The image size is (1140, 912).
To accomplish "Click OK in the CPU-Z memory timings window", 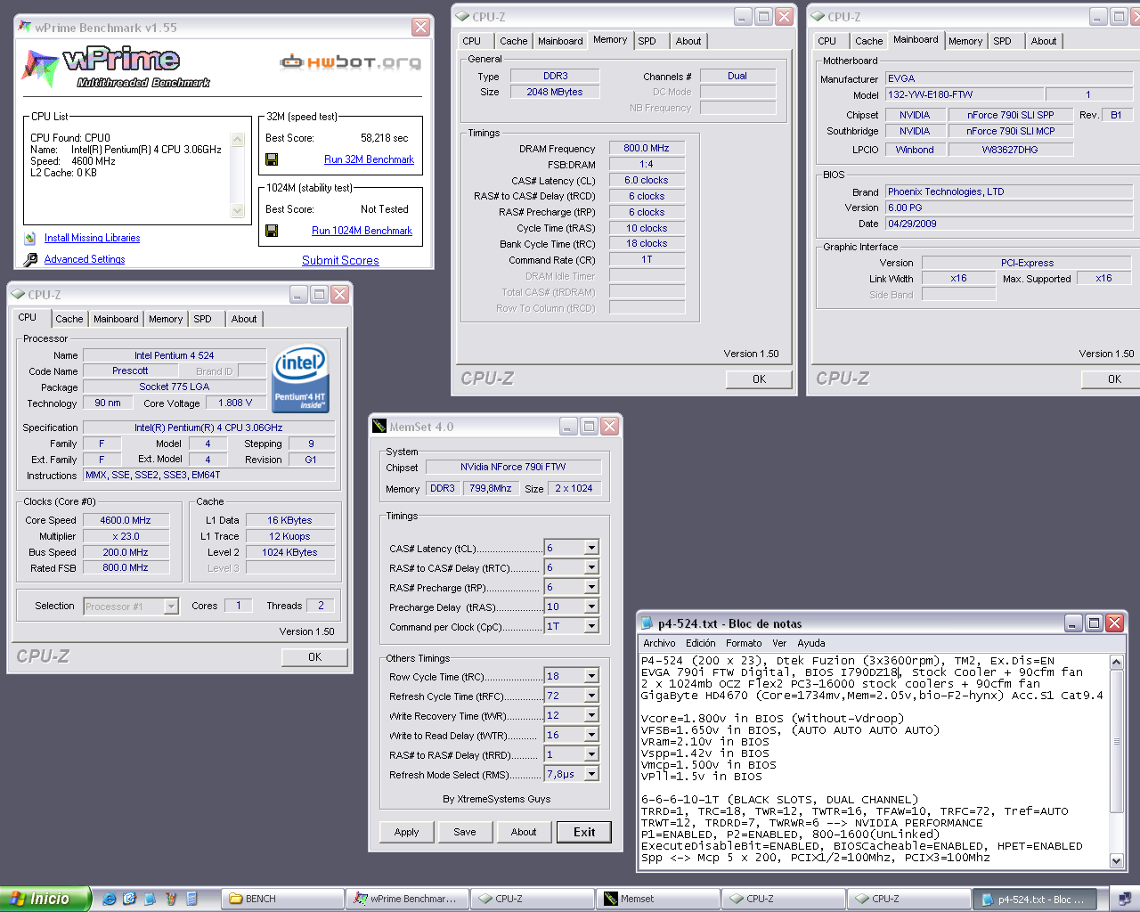I will (759, 379).
